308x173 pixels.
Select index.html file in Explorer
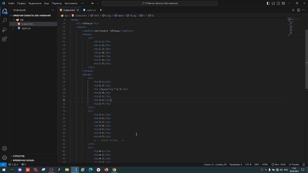coord(33,24)
